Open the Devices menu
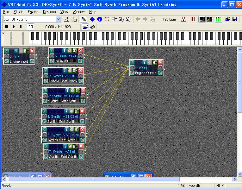The image size is (242, 189). coord(49,12)
